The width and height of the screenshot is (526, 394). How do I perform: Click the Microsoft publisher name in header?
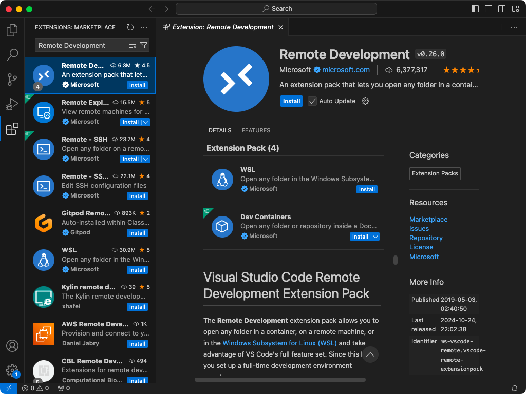295,70
